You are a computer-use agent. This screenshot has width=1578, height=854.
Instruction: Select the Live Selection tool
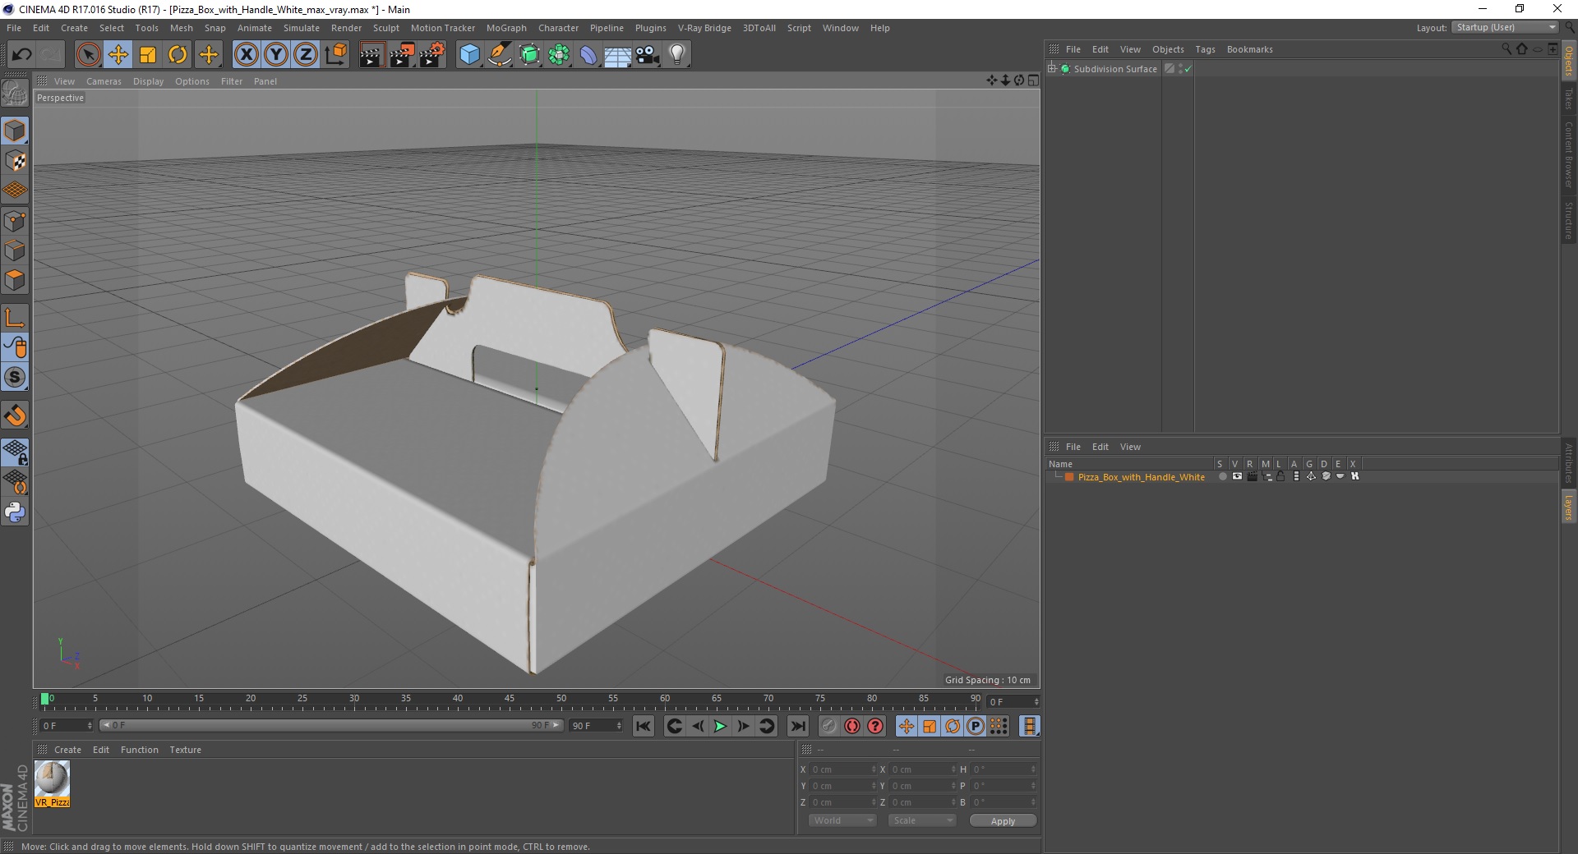point(88,55)
